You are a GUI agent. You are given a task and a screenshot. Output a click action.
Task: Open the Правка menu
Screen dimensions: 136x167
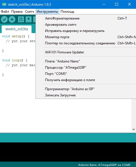[x=17, y=12]
